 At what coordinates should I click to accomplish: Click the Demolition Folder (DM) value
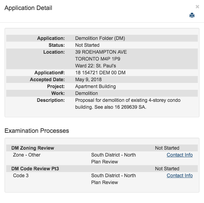(x=100, y=38)
